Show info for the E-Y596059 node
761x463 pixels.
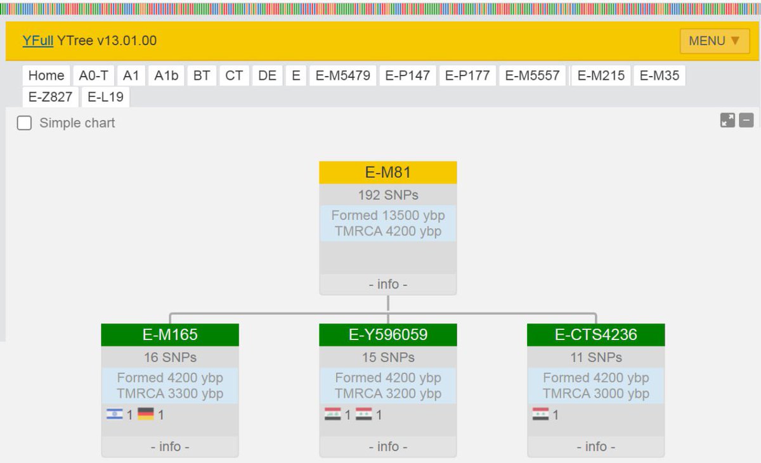click(x=388, y=447)
